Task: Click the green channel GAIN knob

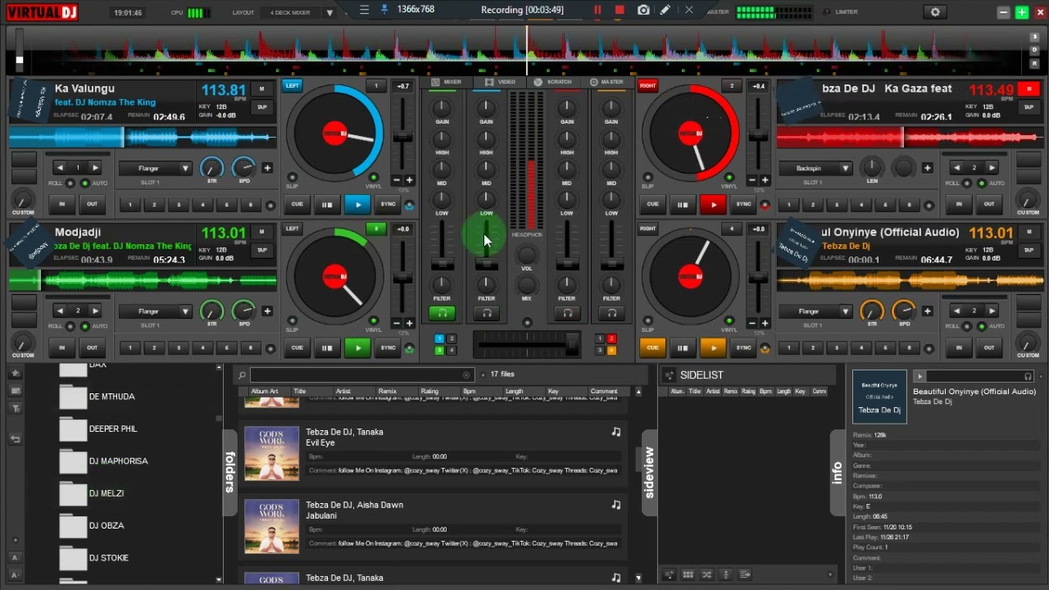Action: click(x=442, y=107)
